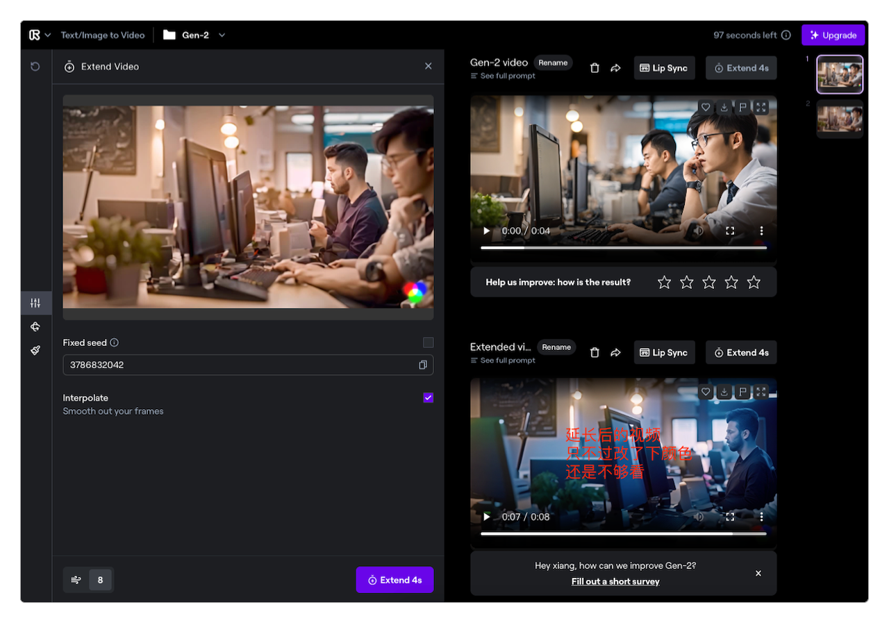The height and width of the screenshot is (623, 889).
Task: Rate the result two stars
Action: tap(687, 282)
